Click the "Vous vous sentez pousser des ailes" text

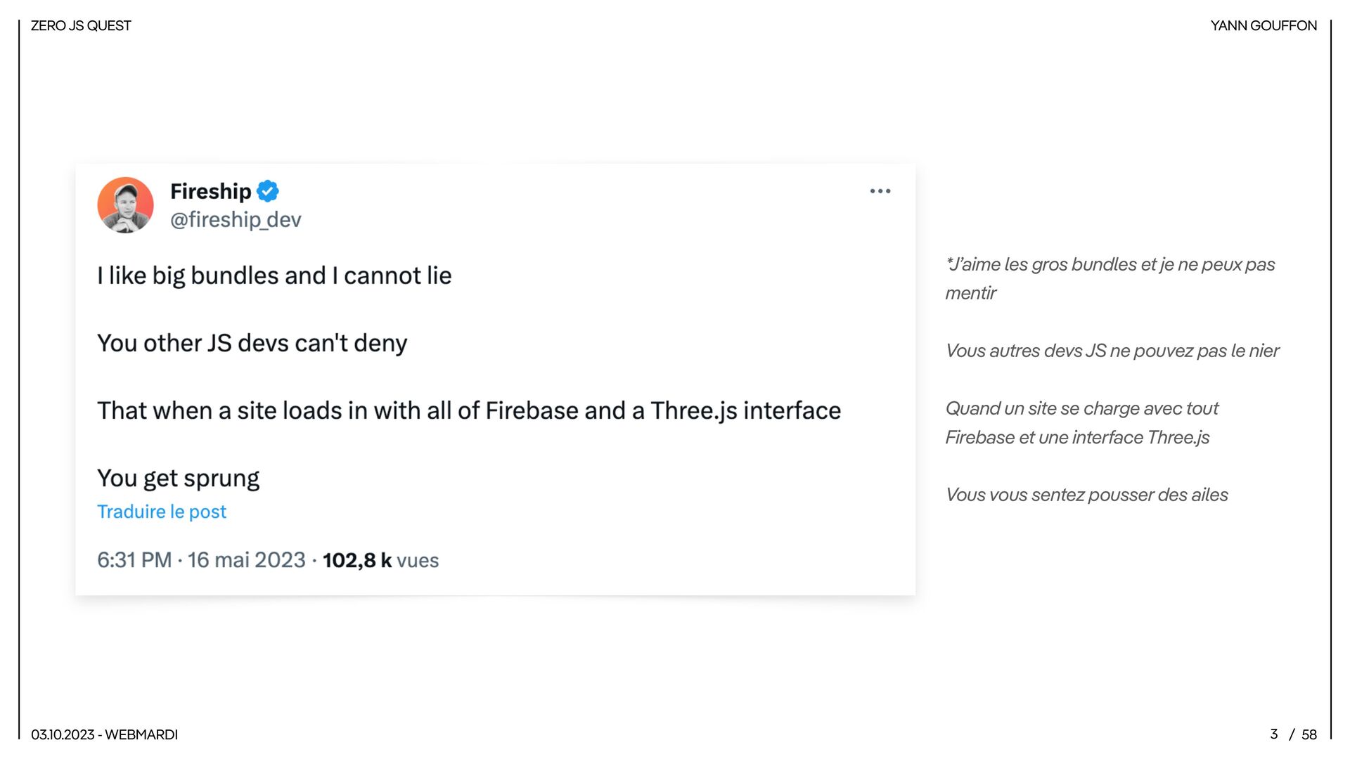(1086, 495)
